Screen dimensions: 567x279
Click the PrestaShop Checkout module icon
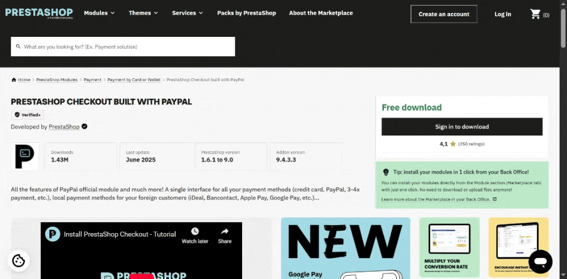26,157
